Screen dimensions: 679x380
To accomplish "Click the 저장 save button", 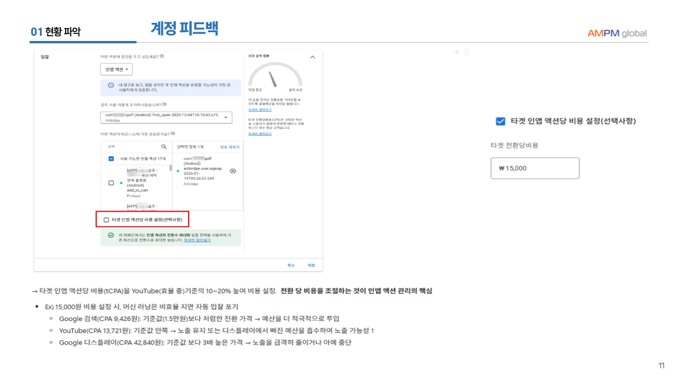I will pos(311,265).
